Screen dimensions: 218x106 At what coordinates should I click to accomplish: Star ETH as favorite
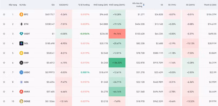tap(4, 24)
